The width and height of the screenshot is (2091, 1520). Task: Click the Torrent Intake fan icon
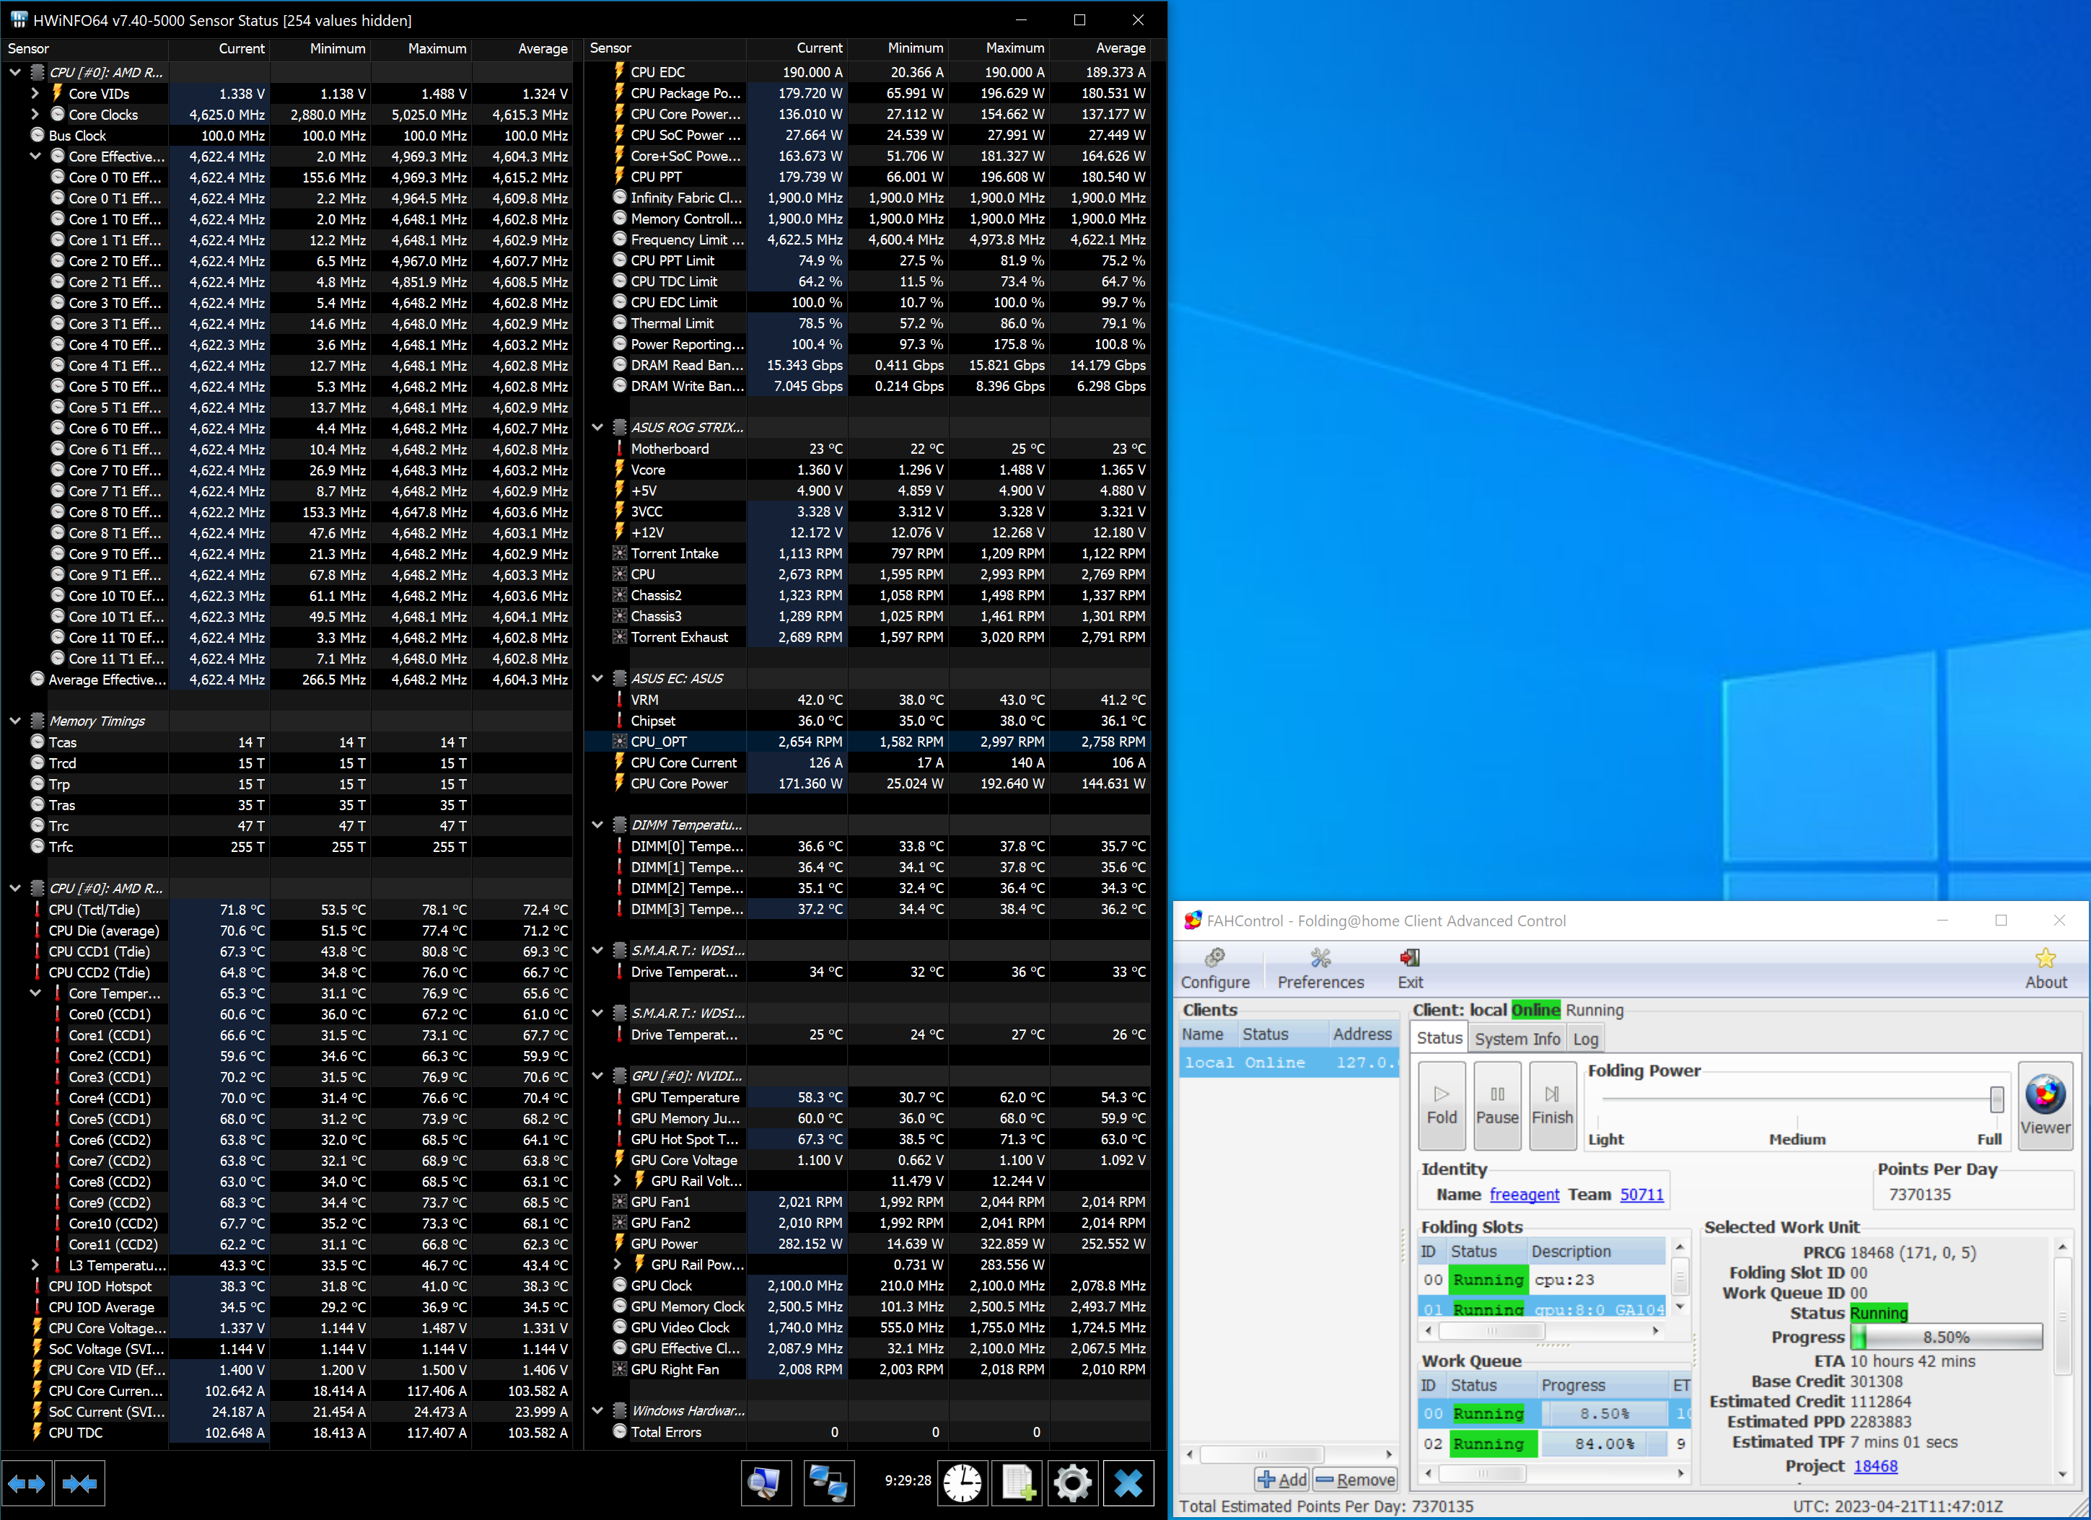[620, 553]
